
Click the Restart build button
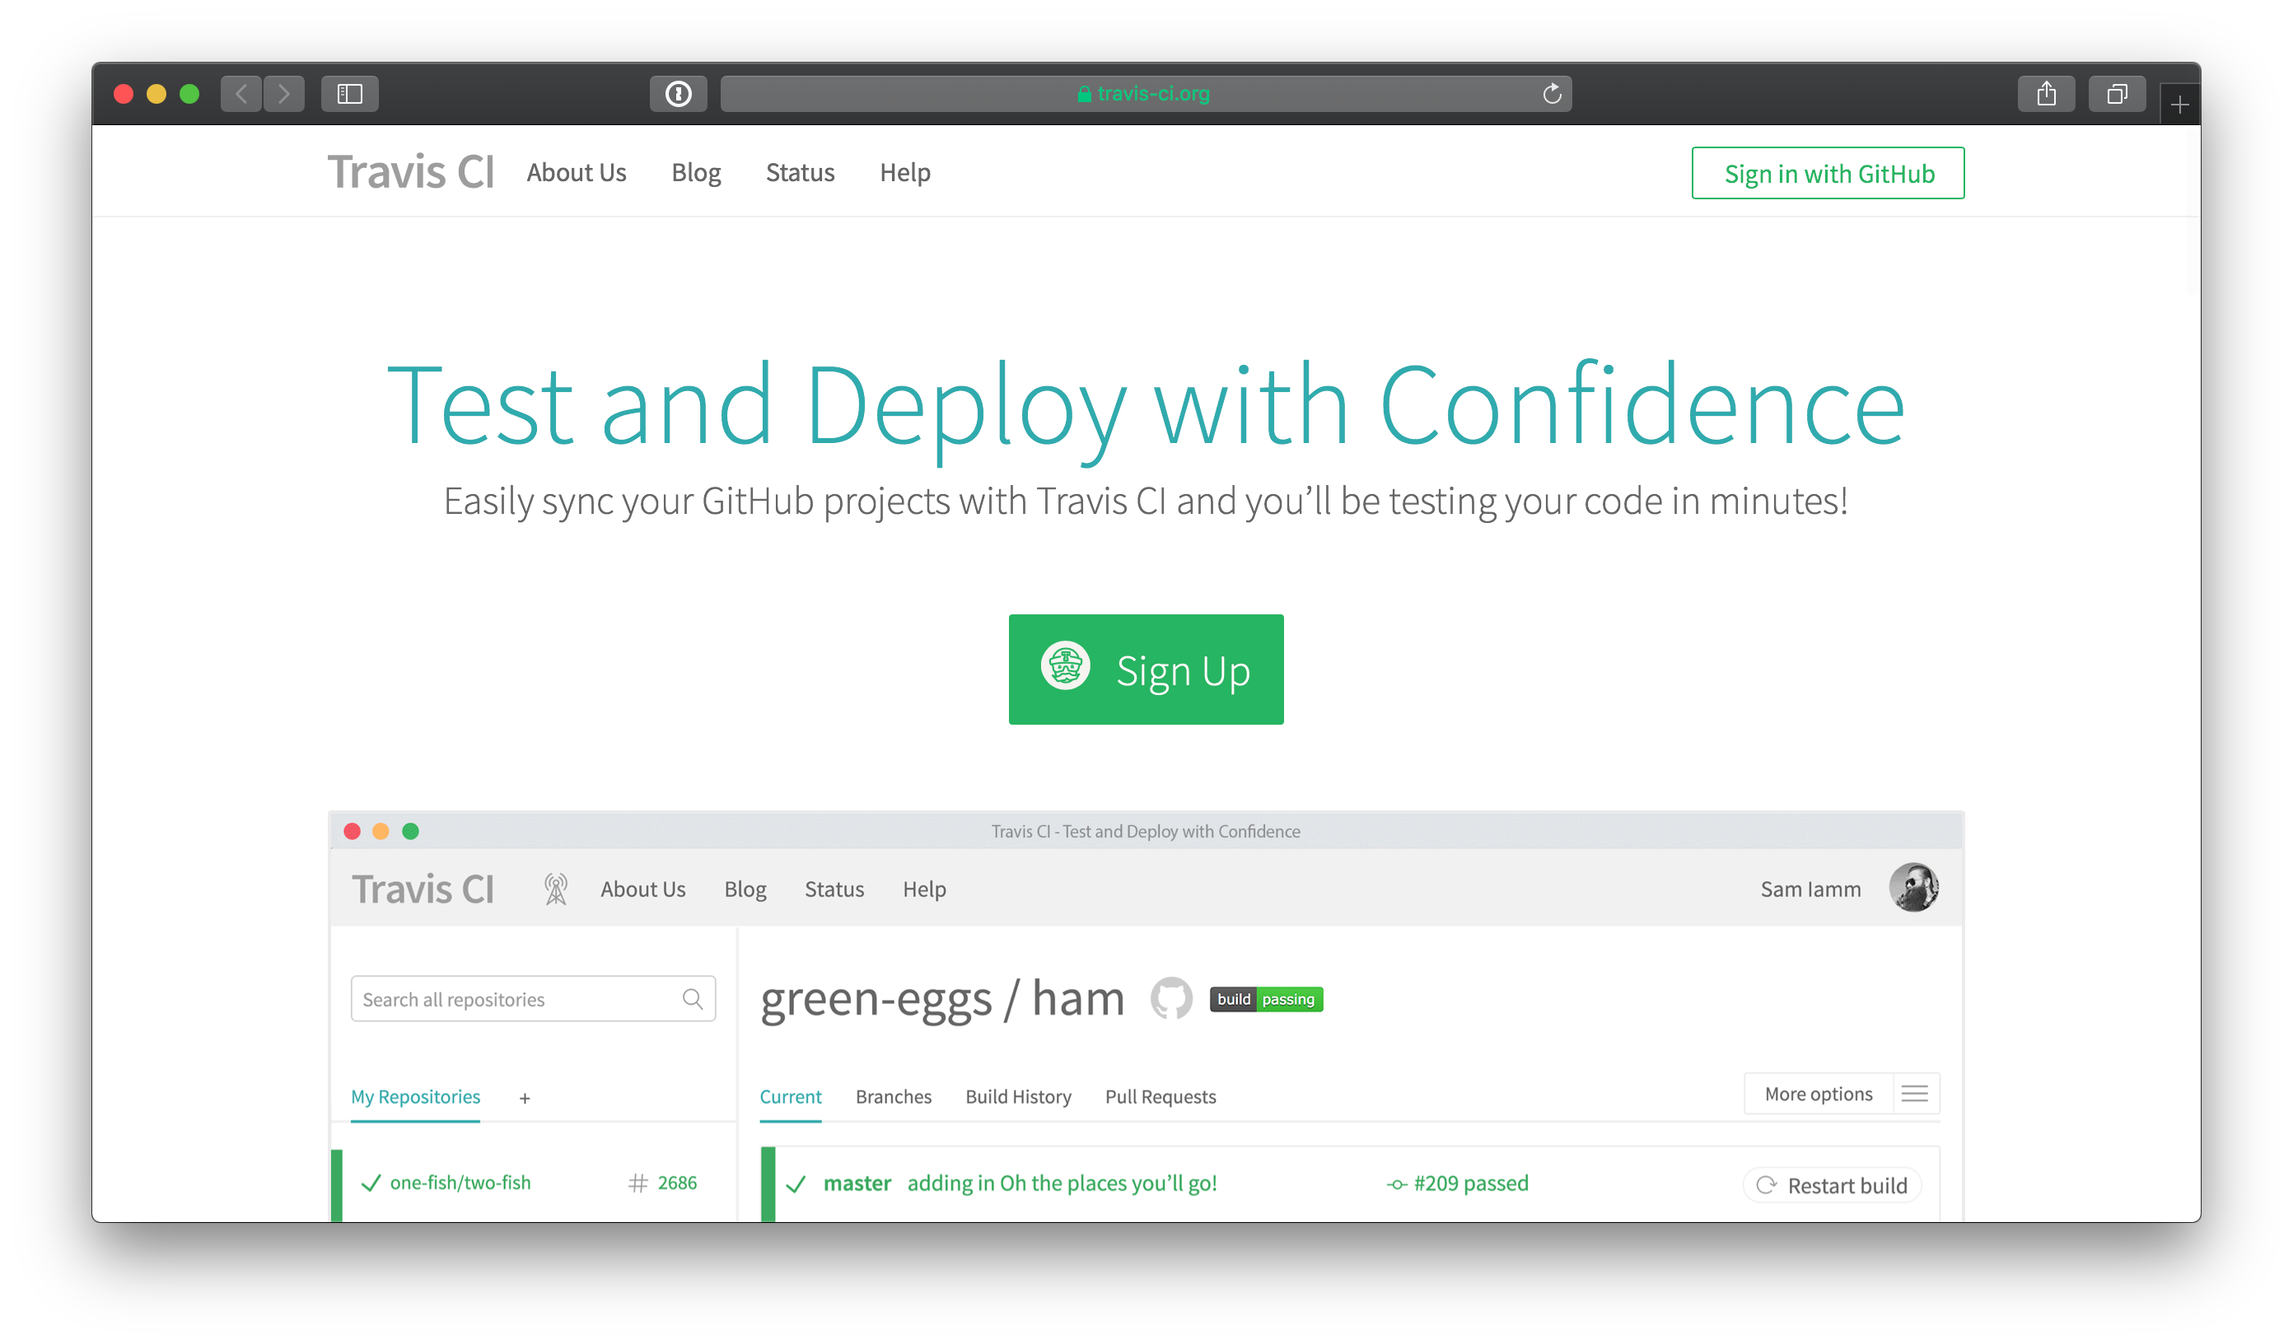(1831, 1185)
